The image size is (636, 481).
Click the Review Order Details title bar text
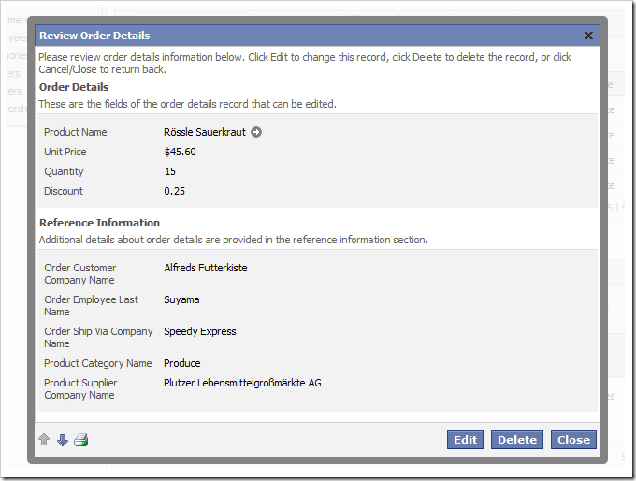[x=94, y=36]
